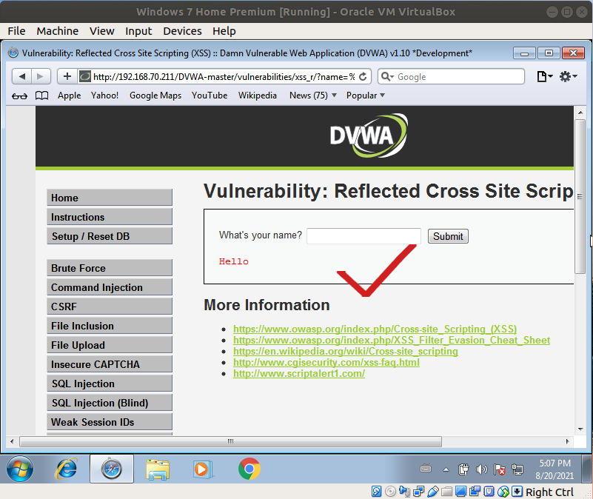The width and height of the screenshot is (593, 499).
Task: Open the search engine magnifier dropdown
Action: [x=387, y=77]
